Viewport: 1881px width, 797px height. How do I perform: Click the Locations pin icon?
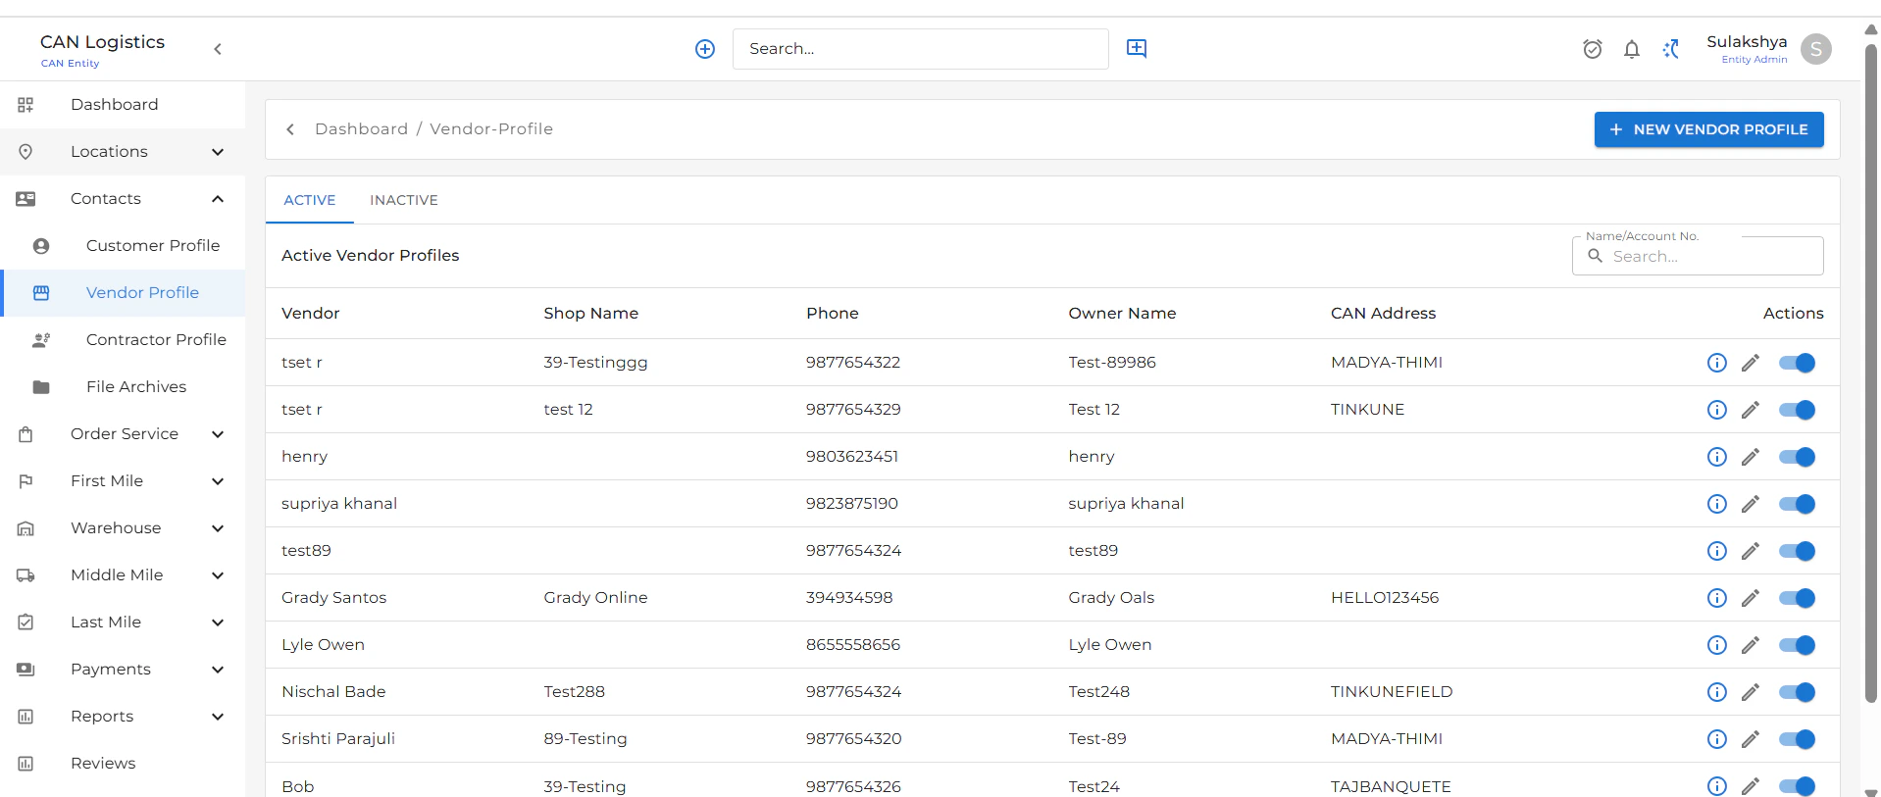coord(25,152)
